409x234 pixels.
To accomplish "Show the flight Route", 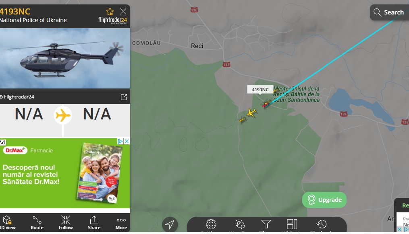I will coord(37,223).
